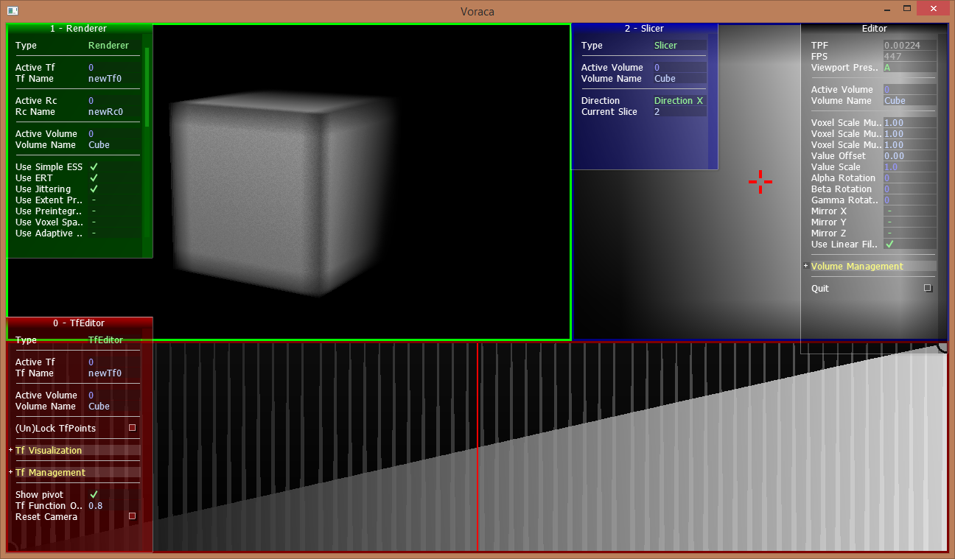Click the Voraca app icon in title bar

tap(13, 10)
